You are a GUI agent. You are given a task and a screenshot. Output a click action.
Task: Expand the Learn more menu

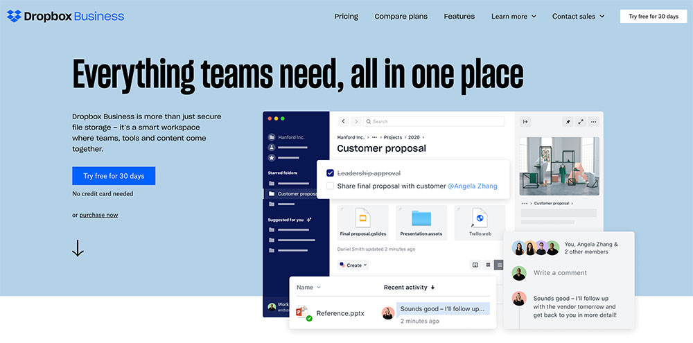[514, 17]
